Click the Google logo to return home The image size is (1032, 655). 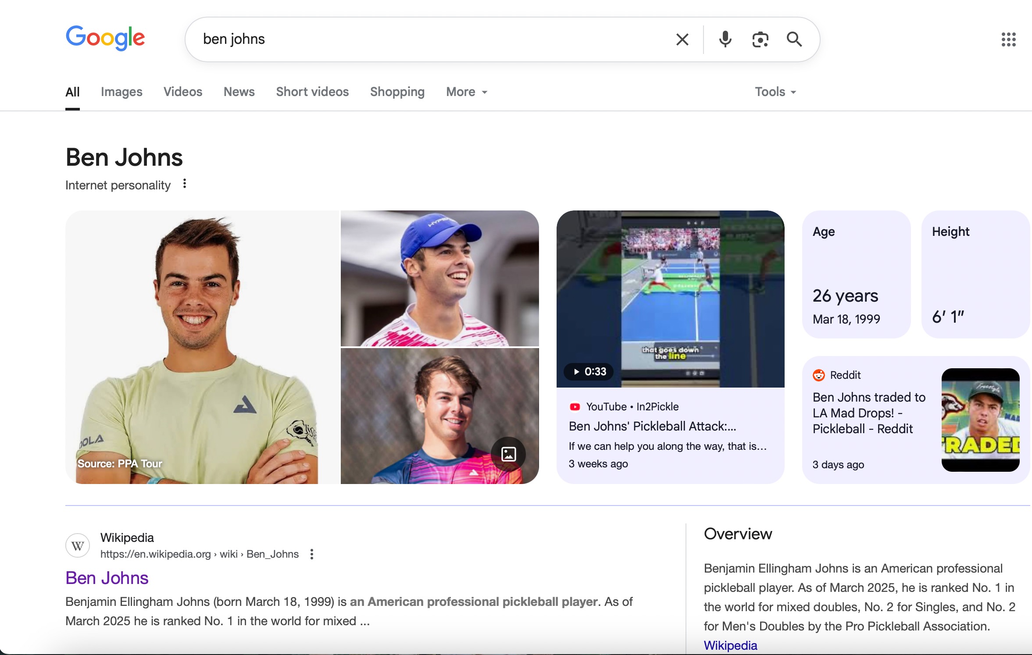coord(105,38)
